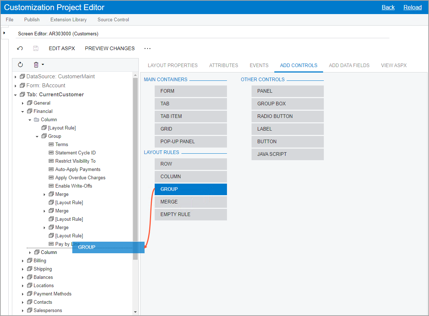Select the GRID main container control

190,129
